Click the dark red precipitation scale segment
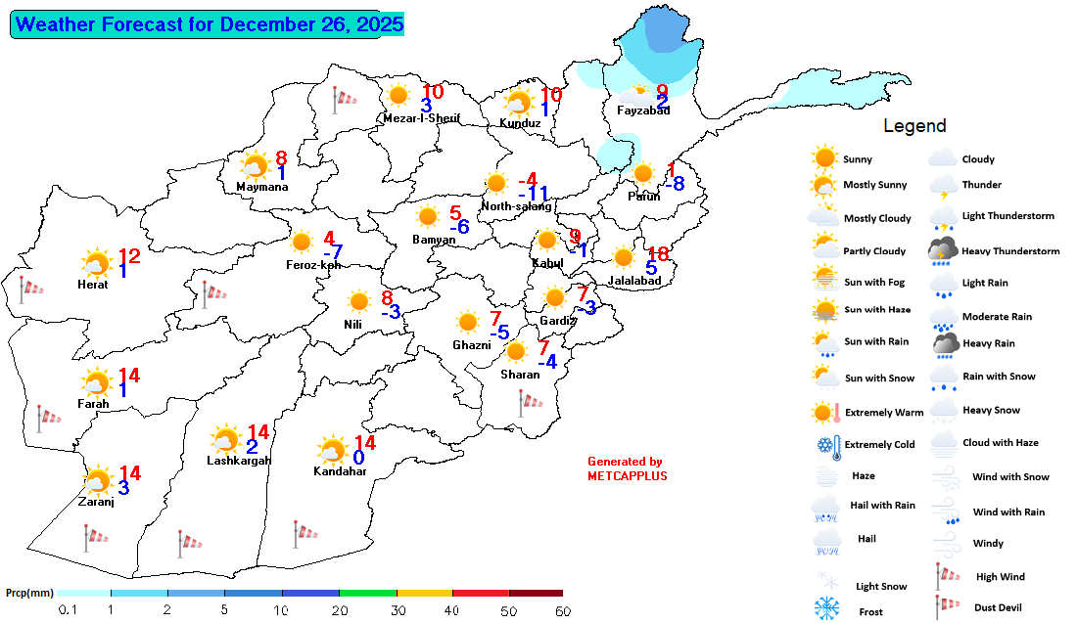The image size is (1077, 623). click(x=536, y=593)
